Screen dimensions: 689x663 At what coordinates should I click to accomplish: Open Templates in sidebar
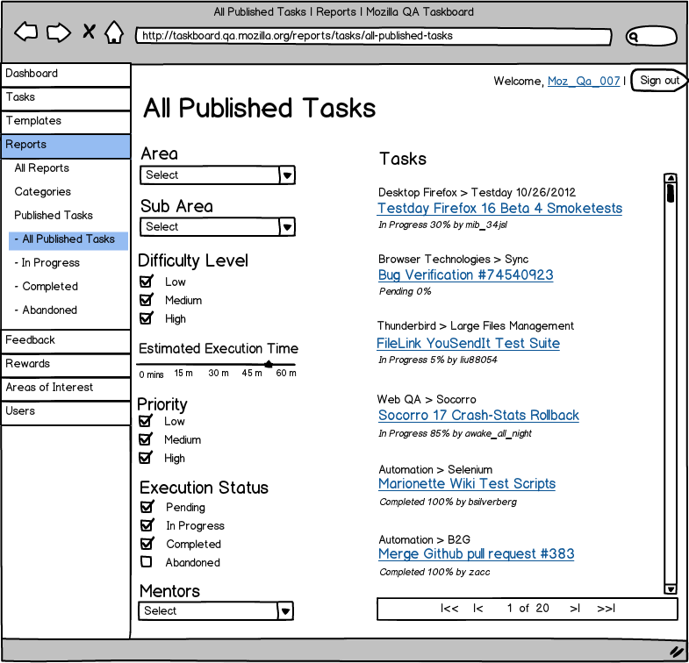(x=66, y=122)
